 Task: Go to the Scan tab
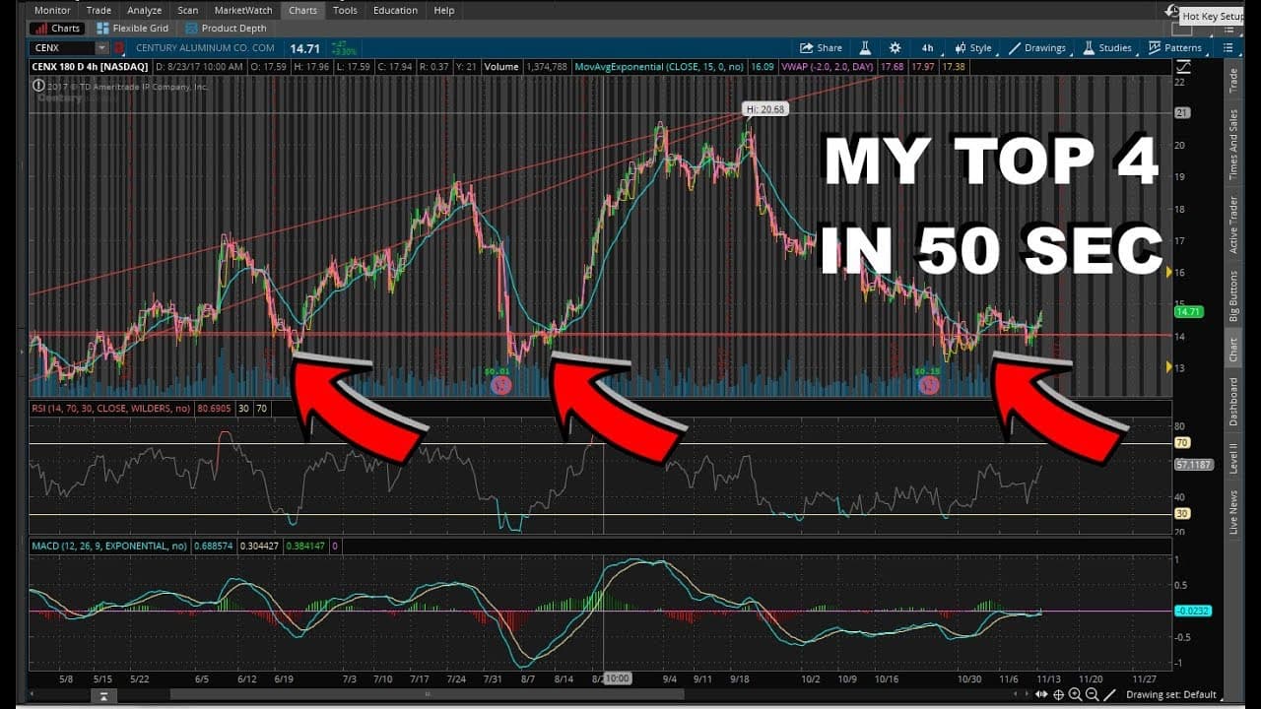tap(187, 10)
